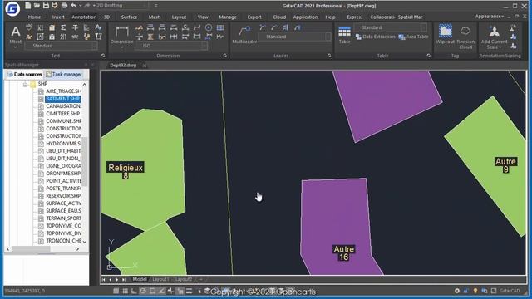Click the Undo arrow icon
This screenshot has height=299, width=532.
(74, 6)
